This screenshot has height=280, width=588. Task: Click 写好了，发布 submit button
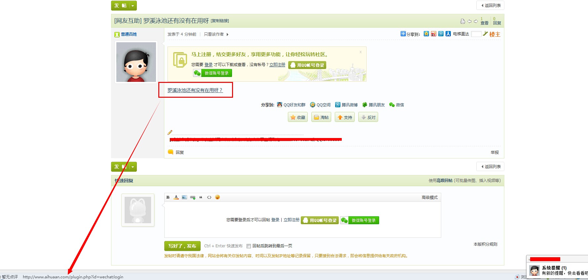pos(182,246)
